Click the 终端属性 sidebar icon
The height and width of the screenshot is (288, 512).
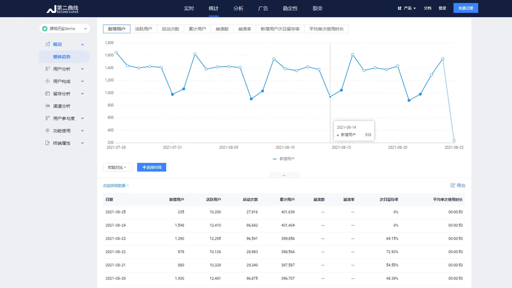click(x=47, y=143)
